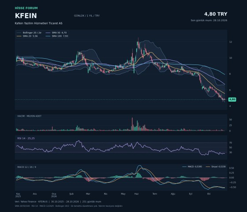Screen dimensions: 247x212
Task: Click the May month axis label
Action: coord(123,194)
